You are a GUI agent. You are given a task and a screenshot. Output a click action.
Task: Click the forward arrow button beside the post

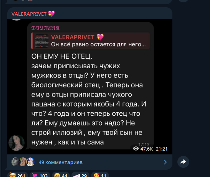point(183,162)
